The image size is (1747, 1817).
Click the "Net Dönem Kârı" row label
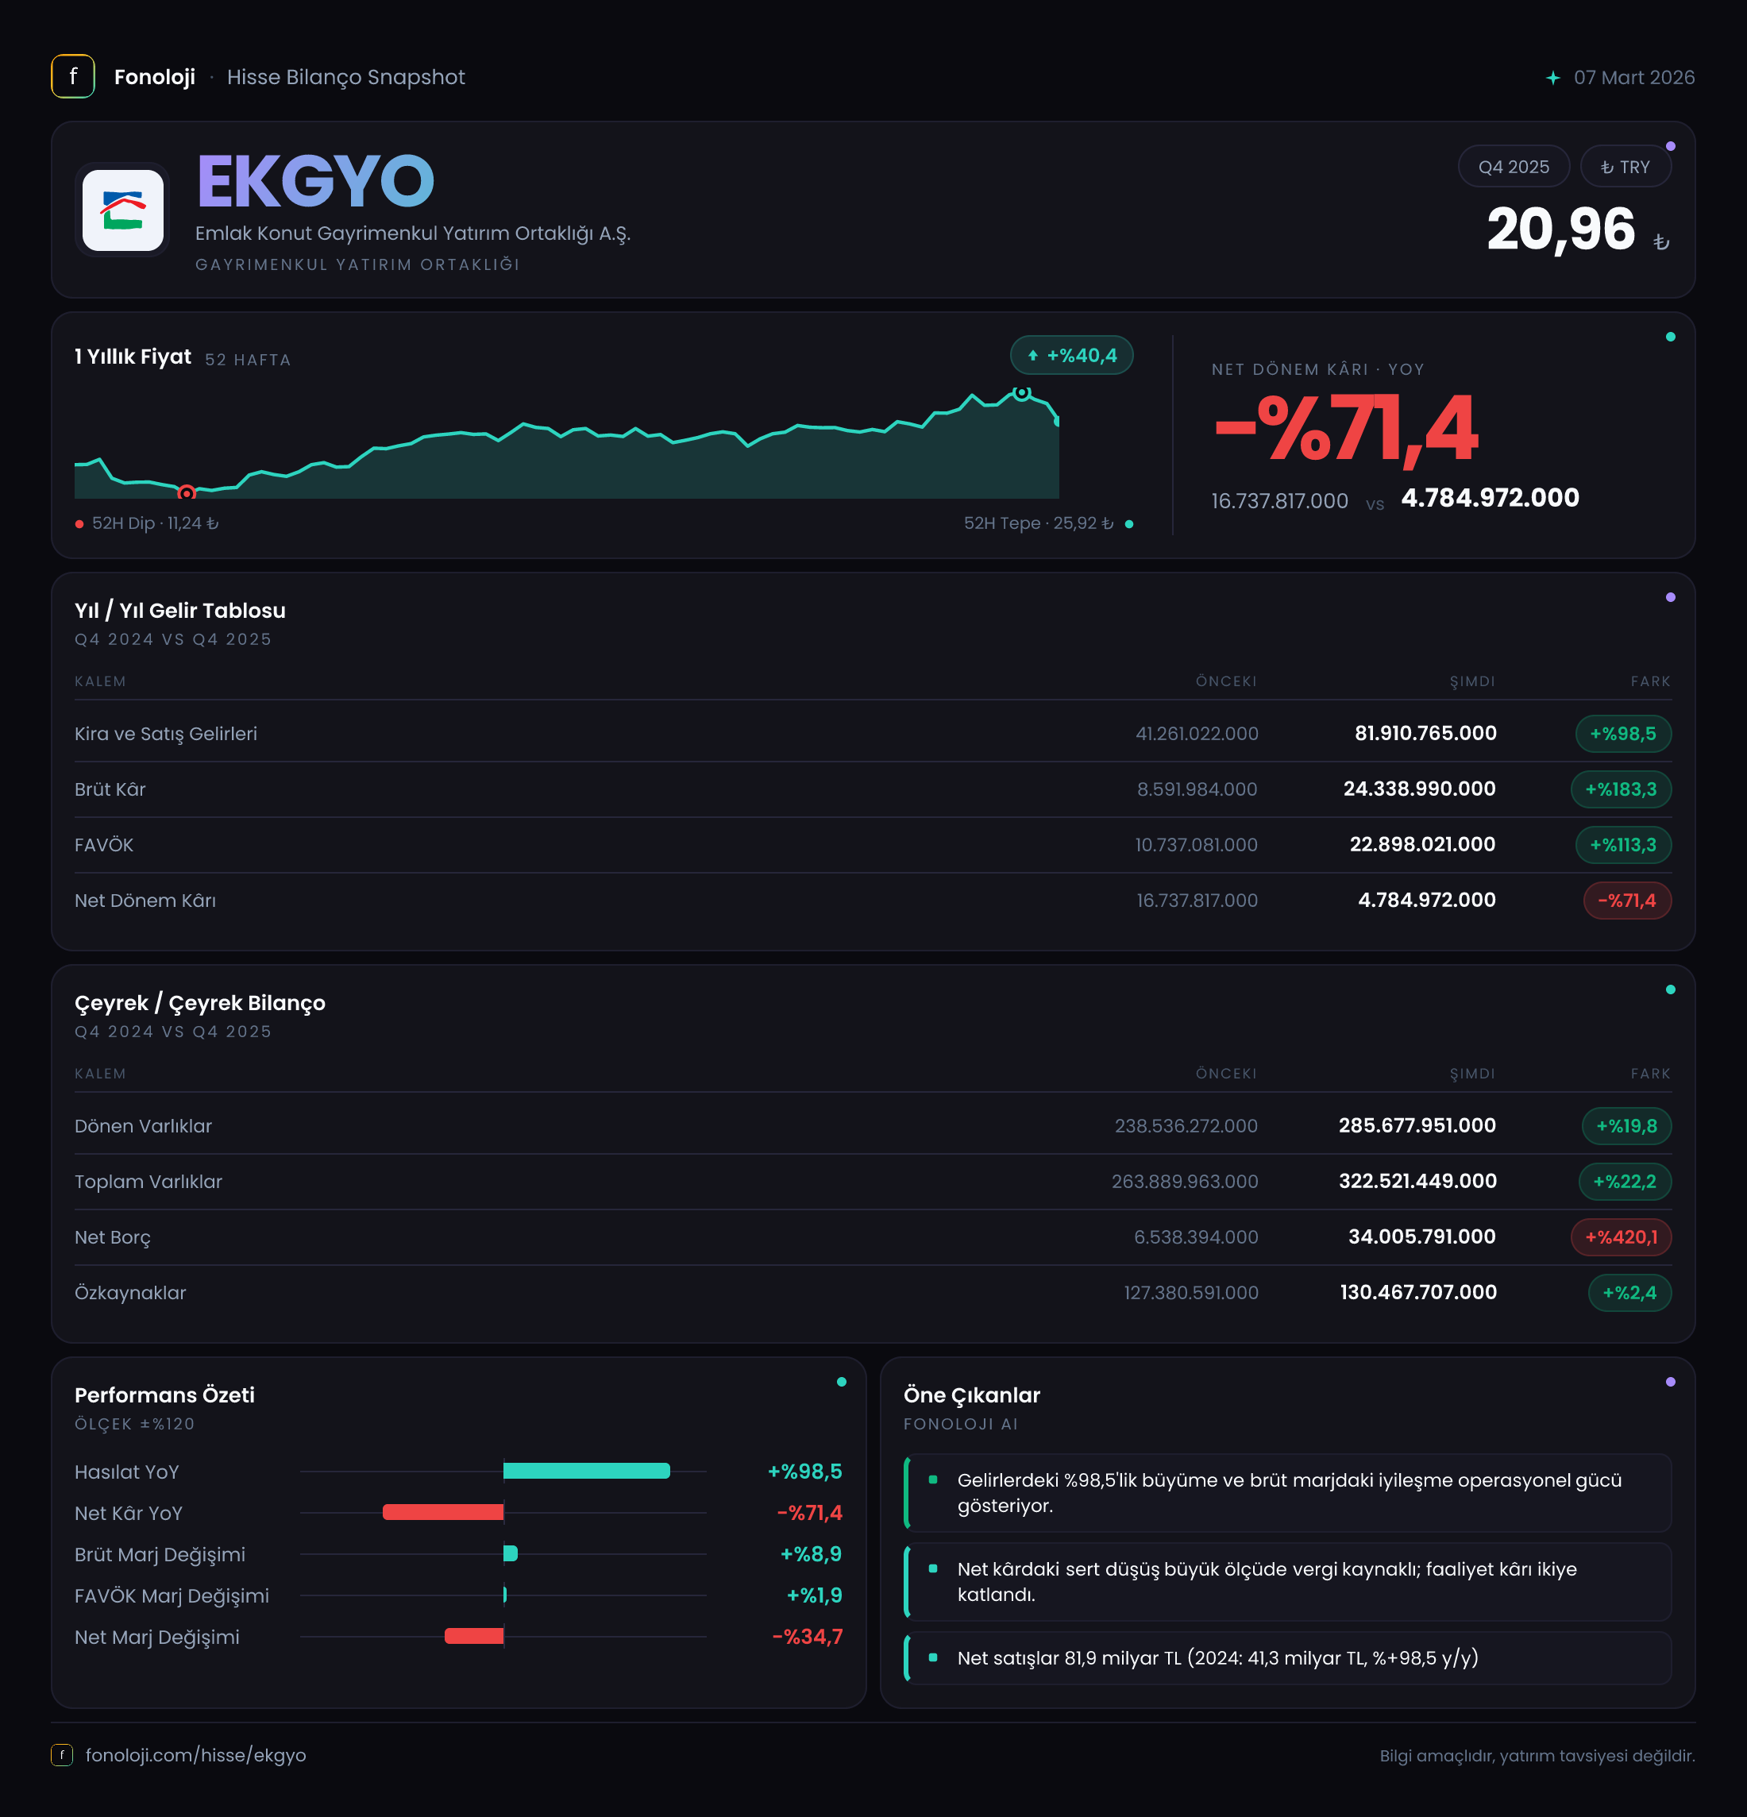coord(145,900)
